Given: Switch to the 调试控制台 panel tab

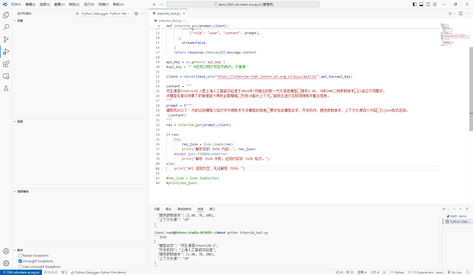Looking at the screenshot, I should (x=184, y=209).
